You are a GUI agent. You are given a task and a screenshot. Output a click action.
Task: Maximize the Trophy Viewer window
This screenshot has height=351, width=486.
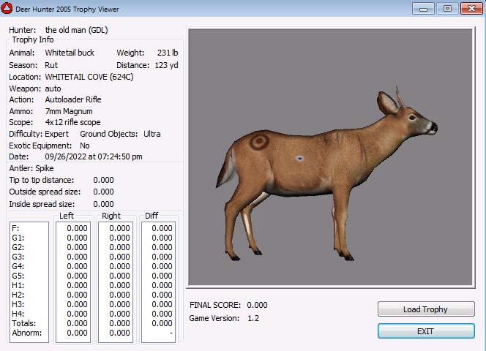point(446,9)
